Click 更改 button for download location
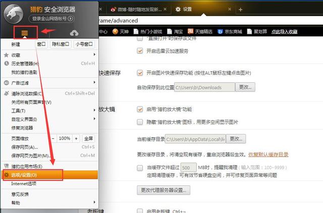The width and height of the screenshot is (323, 213). pyautogui.click(x=245, y=87)
